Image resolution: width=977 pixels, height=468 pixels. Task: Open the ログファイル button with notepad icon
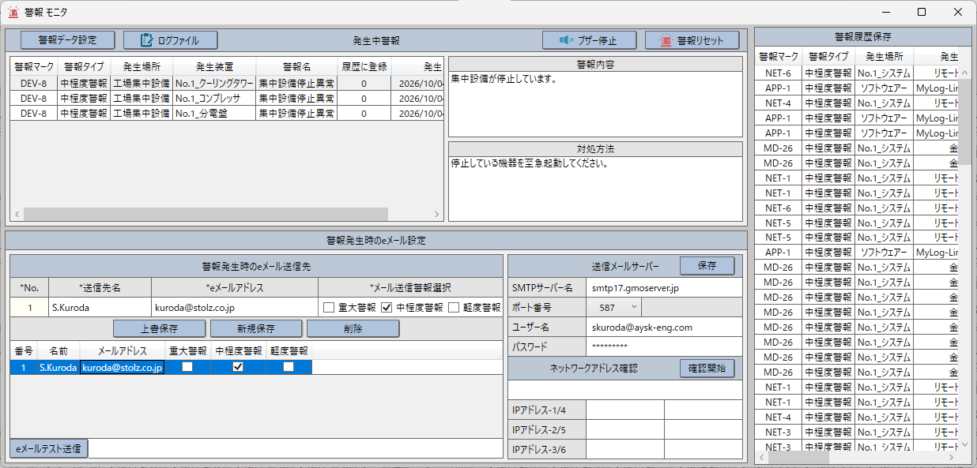click(x=170, y=40)
